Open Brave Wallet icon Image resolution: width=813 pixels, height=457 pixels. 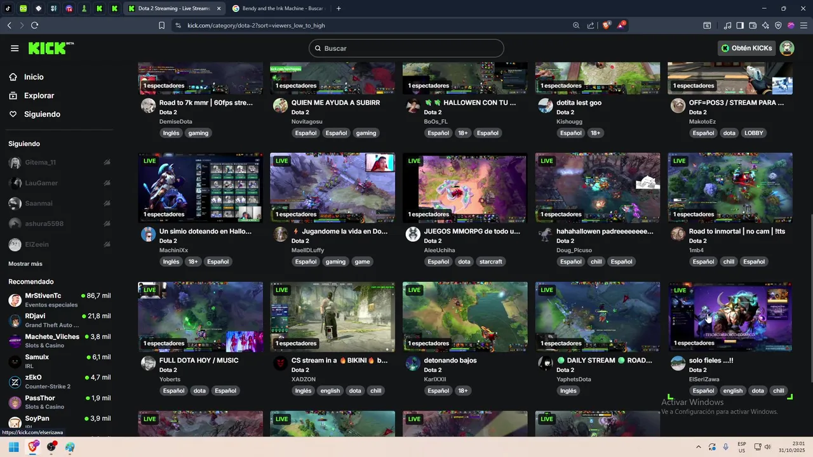(753, 25)
